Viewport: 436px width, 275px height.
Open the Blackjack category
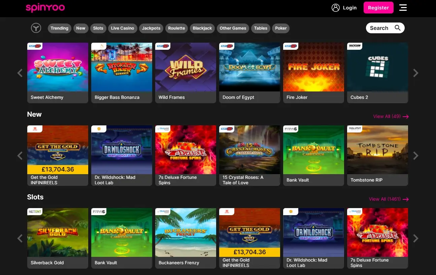coord(202,28)
